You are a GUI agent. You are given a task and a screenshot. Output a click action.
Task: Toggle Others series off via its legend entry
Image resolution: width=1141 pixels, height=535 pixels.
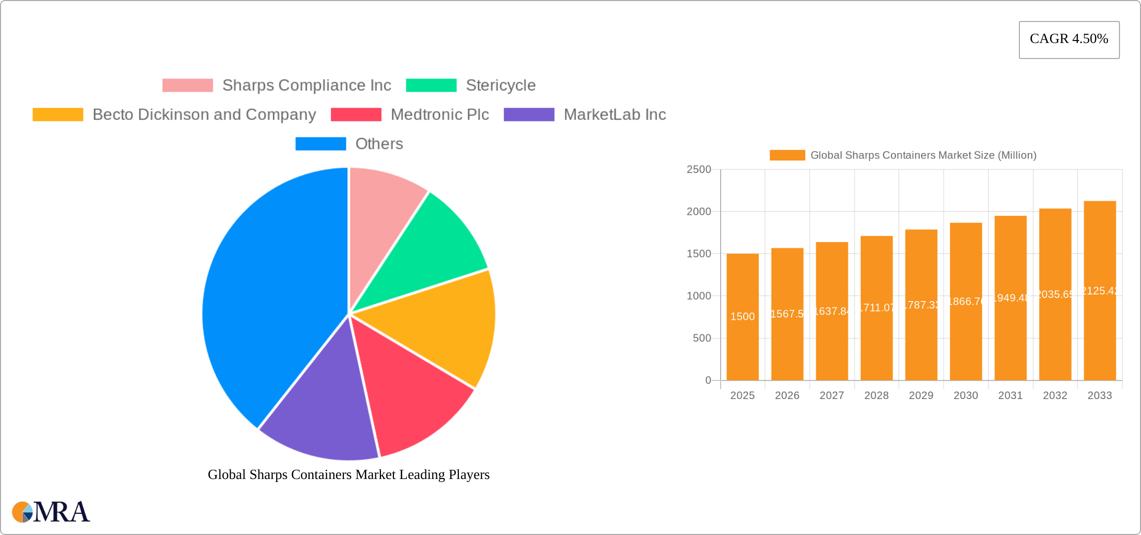pyautogui.click(x=379, y=144)
